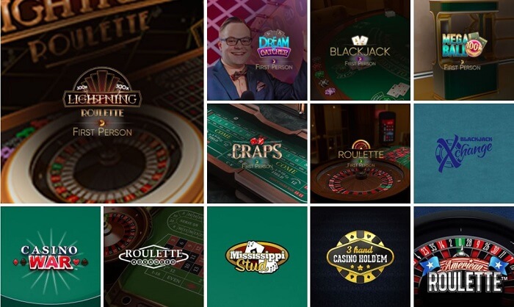Viewport: 514px width, 307px height.
Task: Play the Craps First Person game
Action: click(x=257, y=153)
